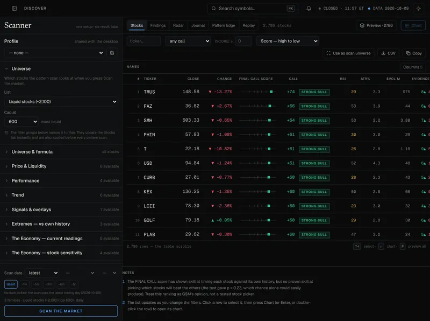This screenshot has width=430, height=321.
Task: Switch to the Stocks tab
Action: (137, 25)
